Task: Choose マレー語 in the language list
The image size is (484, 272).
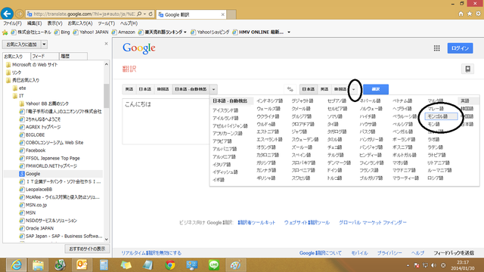Action: [436, 109]
